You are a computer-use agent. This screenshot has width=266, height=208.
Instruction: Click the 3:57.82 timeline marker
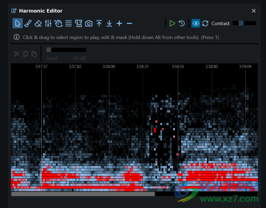click(x=75, y=66)
